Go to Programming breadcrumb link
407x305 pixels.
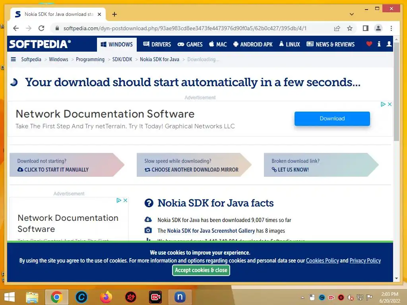[x=90, y=60]
